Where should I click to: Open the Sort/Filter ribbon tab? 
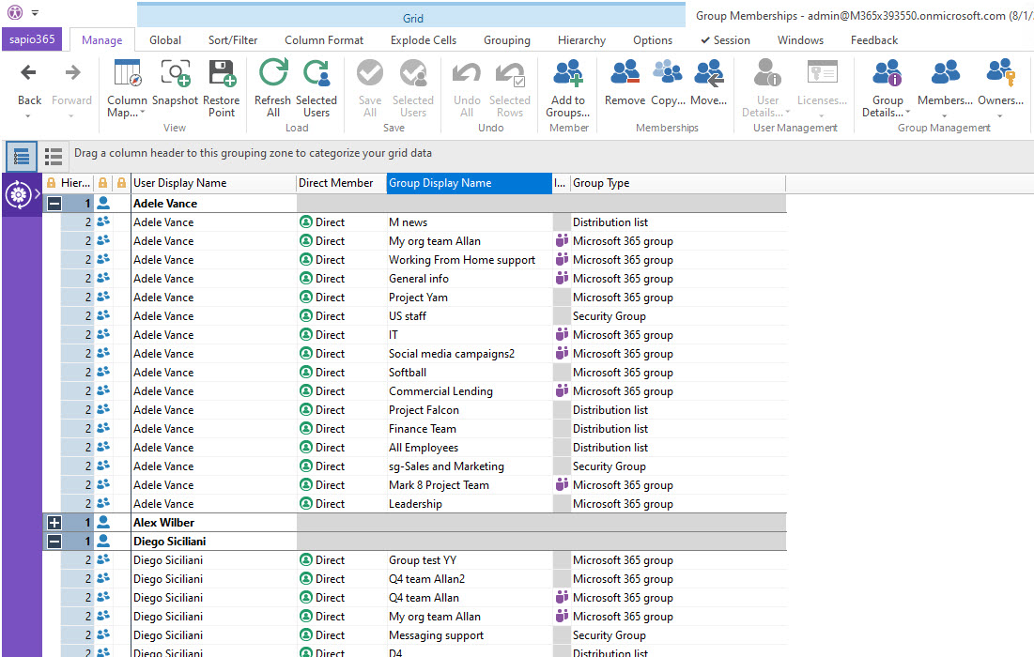tap(233, 40)
